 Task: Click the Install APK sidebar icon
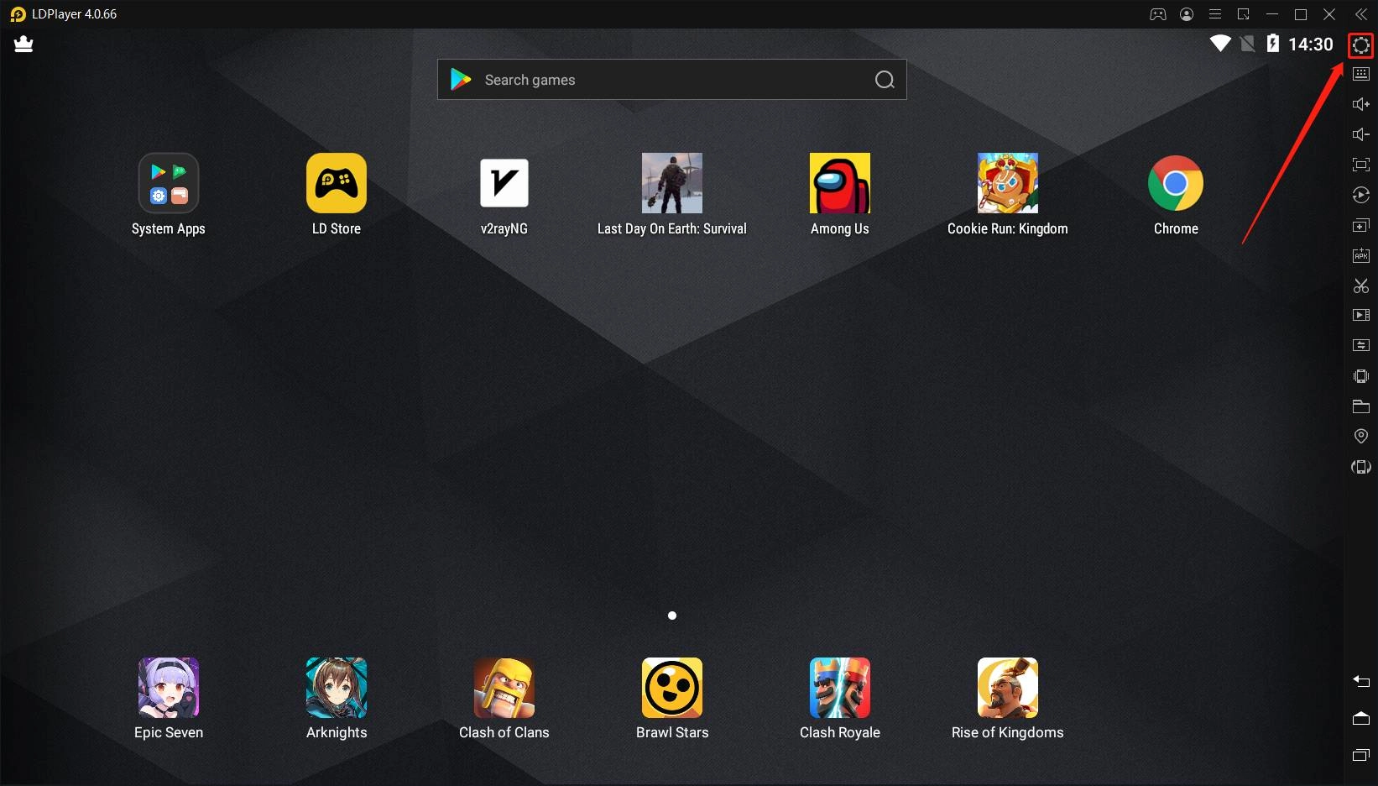click(1361, 255)
